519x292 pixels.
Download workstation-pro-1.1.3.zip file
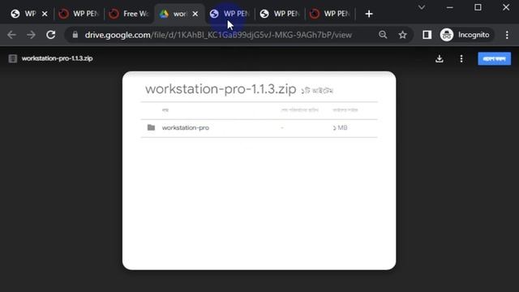[x=440, y=59]
